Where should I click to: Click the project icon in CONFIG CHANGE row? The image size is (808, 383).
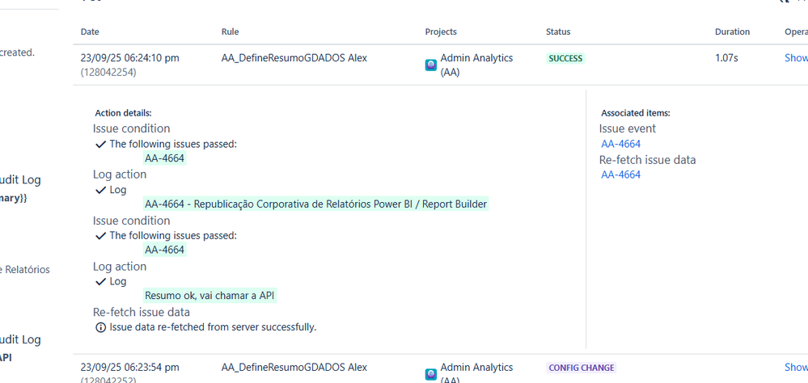pos(431,374)
